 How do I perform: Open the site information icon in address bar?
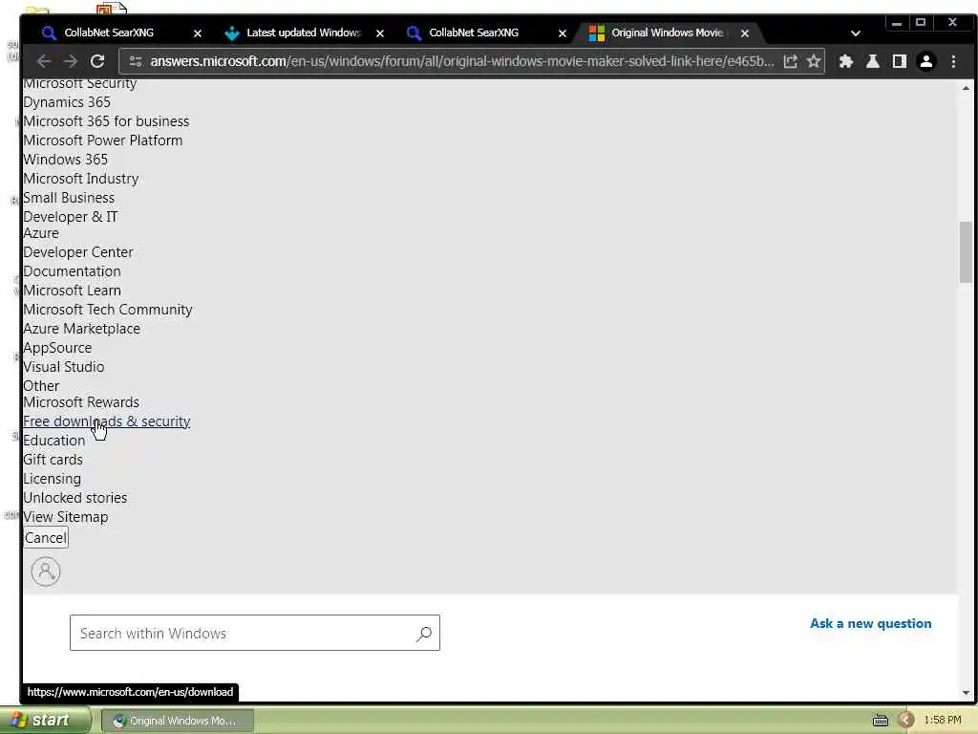click(136, 61)
